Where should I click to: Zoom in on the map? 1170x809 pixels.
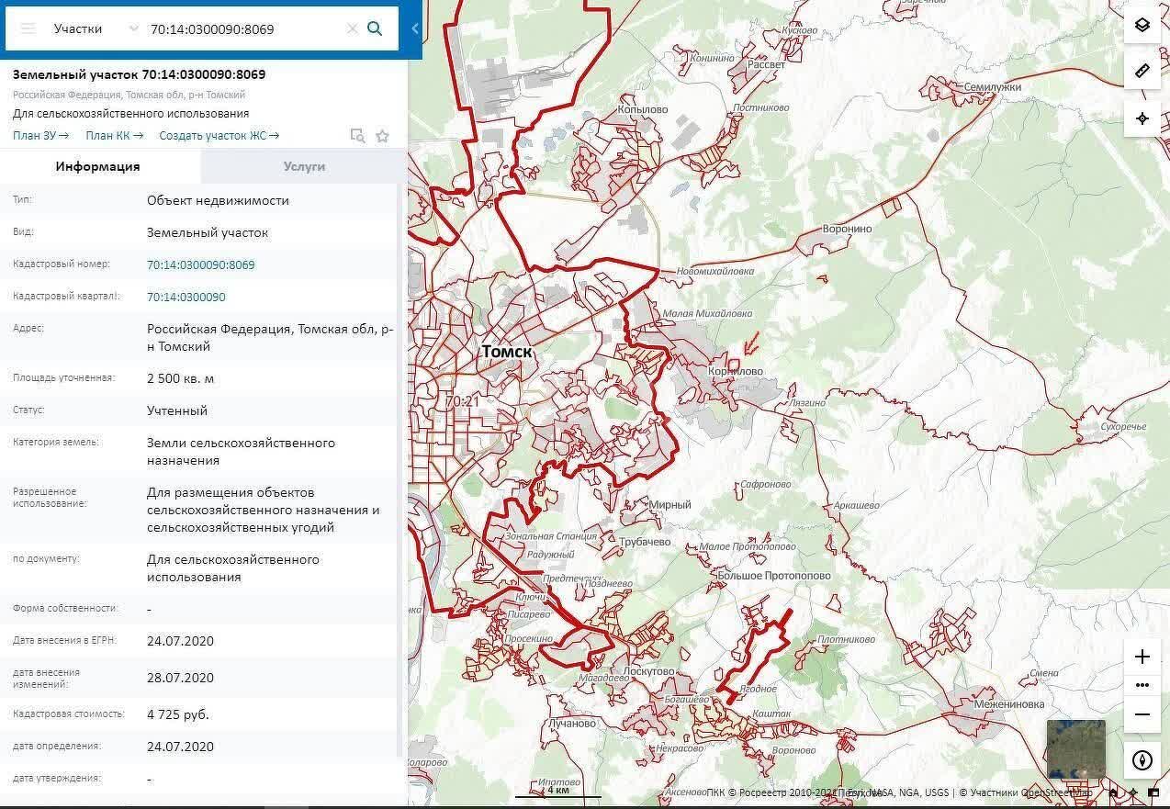(x=1142, y=657)
